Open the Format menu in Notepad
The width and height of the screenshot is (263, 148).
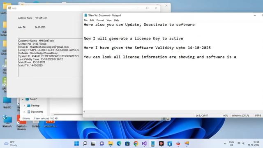coord(100,20)
